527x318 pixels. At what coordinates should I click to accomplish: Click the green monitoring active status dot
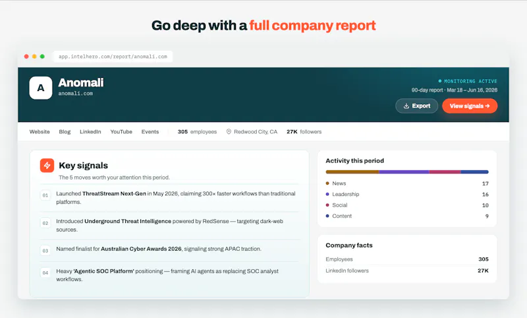coord(439,81)
